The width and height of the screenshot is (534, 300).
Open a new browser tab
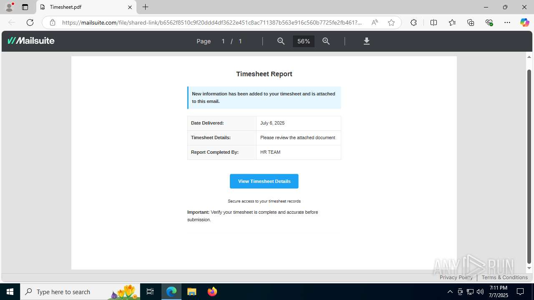145,7
